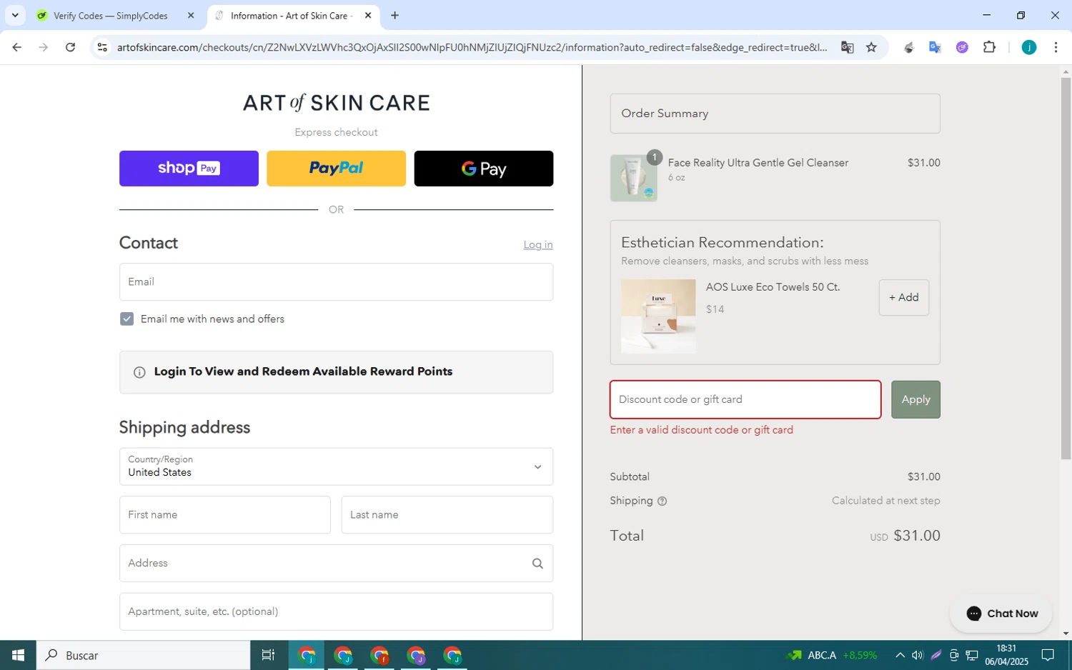The width and height of the screenshot is (1072, 670).
Task: Click the page vertical scrollbar
Action: pyautogui.click(x=1066, y=268)
